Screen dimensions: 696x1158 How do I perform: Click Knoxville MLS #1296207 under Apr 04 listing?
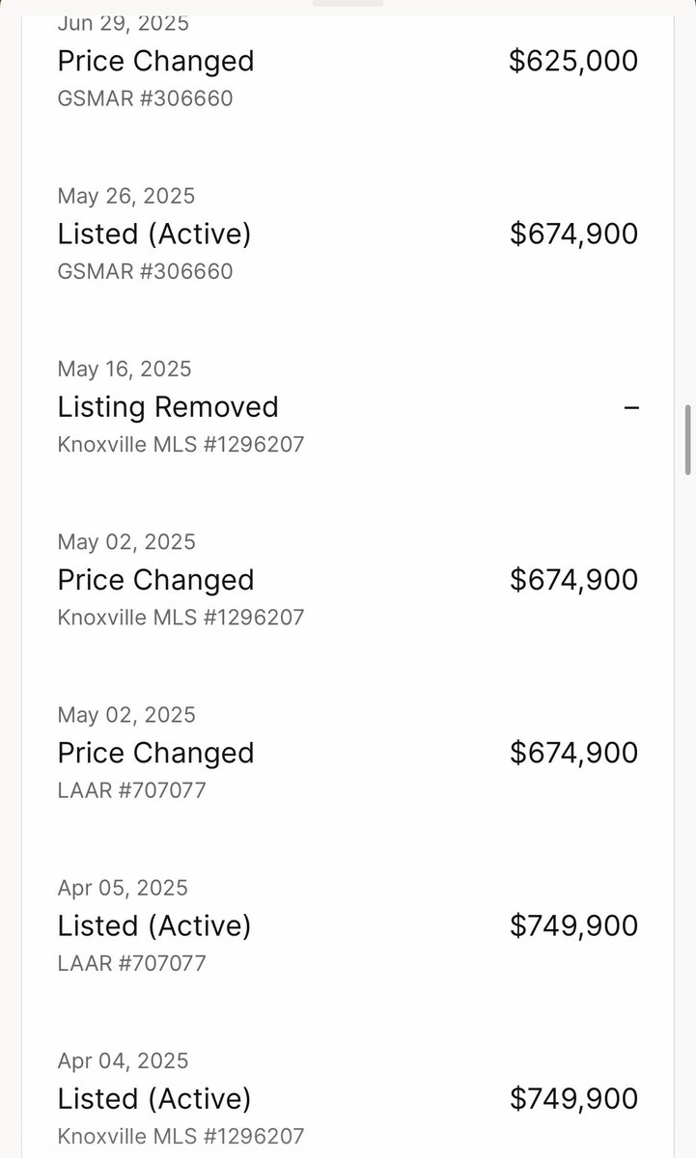[181, 1136]
